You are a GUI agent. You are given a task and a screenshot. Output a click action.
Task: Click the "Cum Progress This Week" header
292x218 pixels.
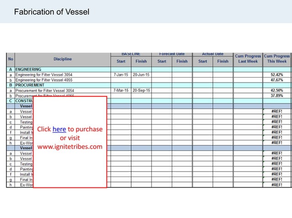[x=277, y=58]
